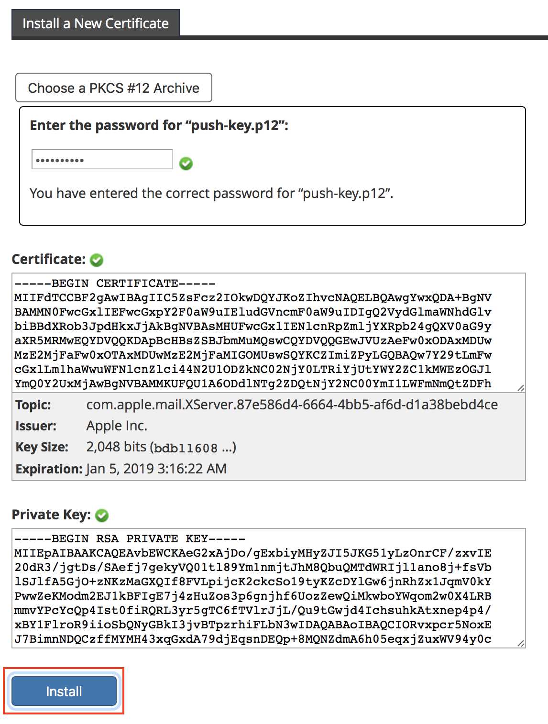The height and width of the screenshot is (724, 548).
Task: Click the Issuer value Apple Inc.
Action: click(117, 426)
